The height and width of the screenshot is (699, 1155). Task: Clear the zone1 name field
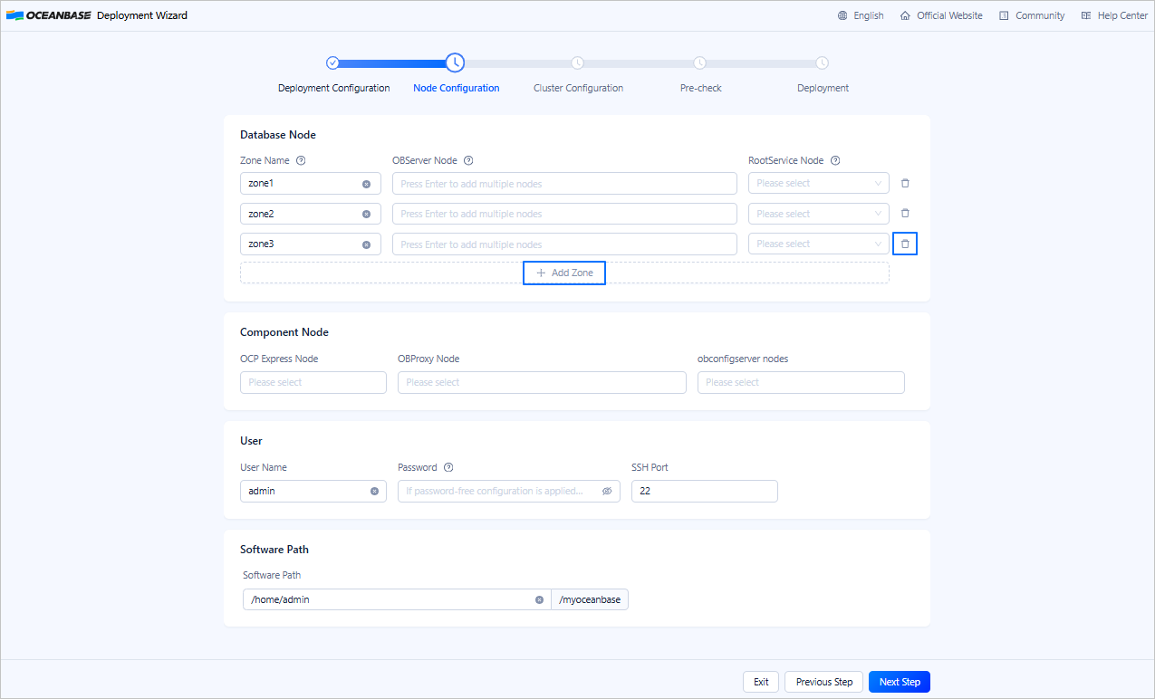click(366, 184)
